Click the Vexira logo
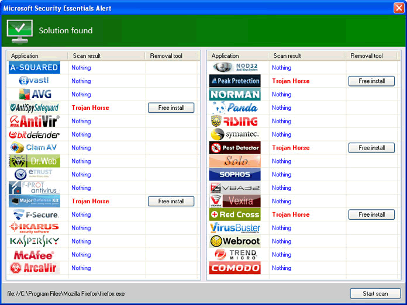Viewport: 407px width, 305px height. click(235, 201)
